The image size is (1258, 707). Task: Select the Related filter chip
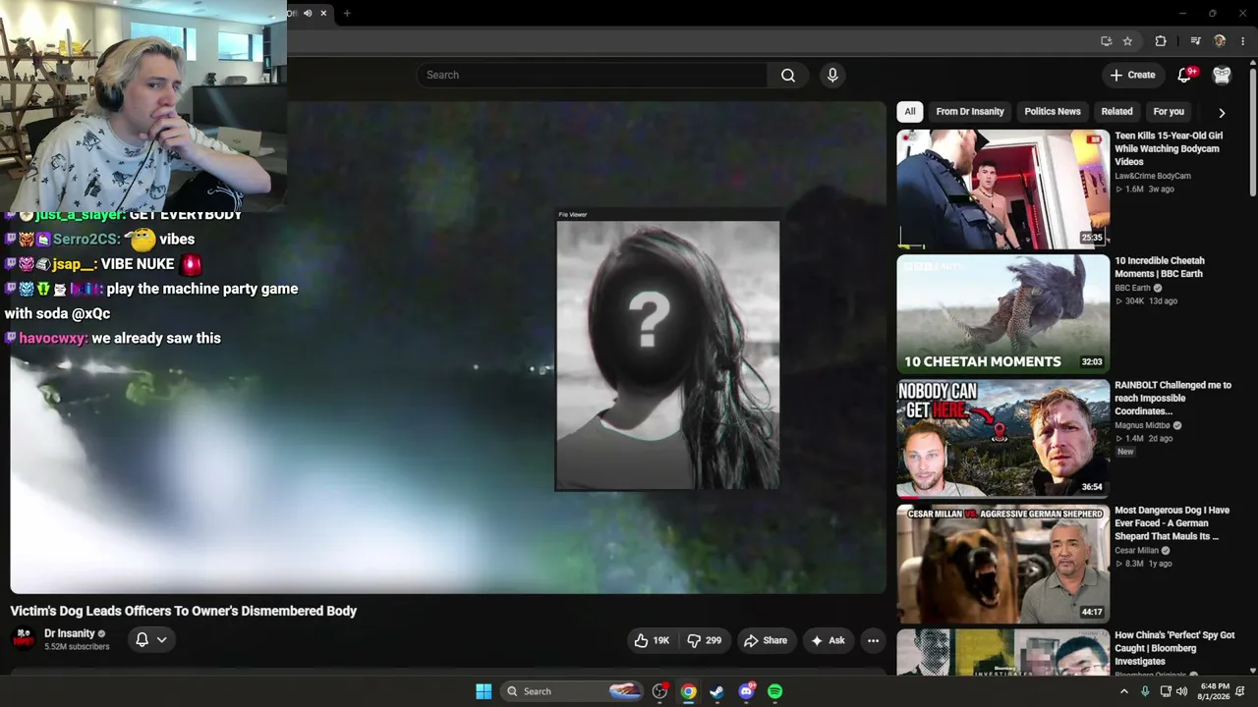[x=1116, y=112]
